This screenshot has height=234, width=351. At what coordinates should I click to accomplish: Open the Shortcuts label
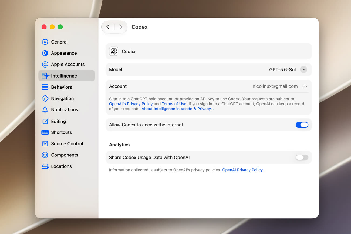point(61,132)
